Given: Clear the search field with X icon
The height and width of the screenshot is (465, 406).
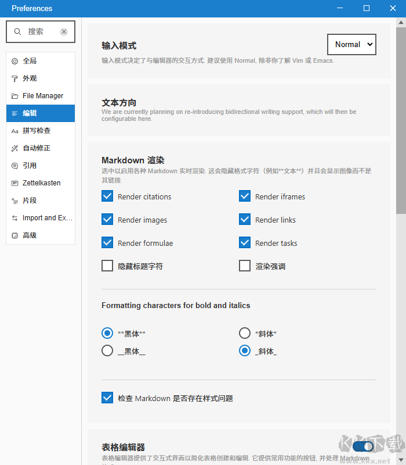Looking at the screenshot, I should [x=64, y=32].
